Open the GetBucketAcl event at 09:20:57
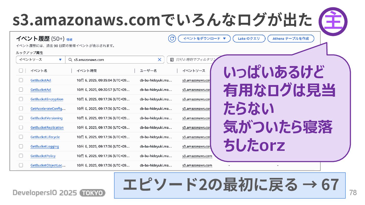Viewport: 365px width, 205px height. 41,90
